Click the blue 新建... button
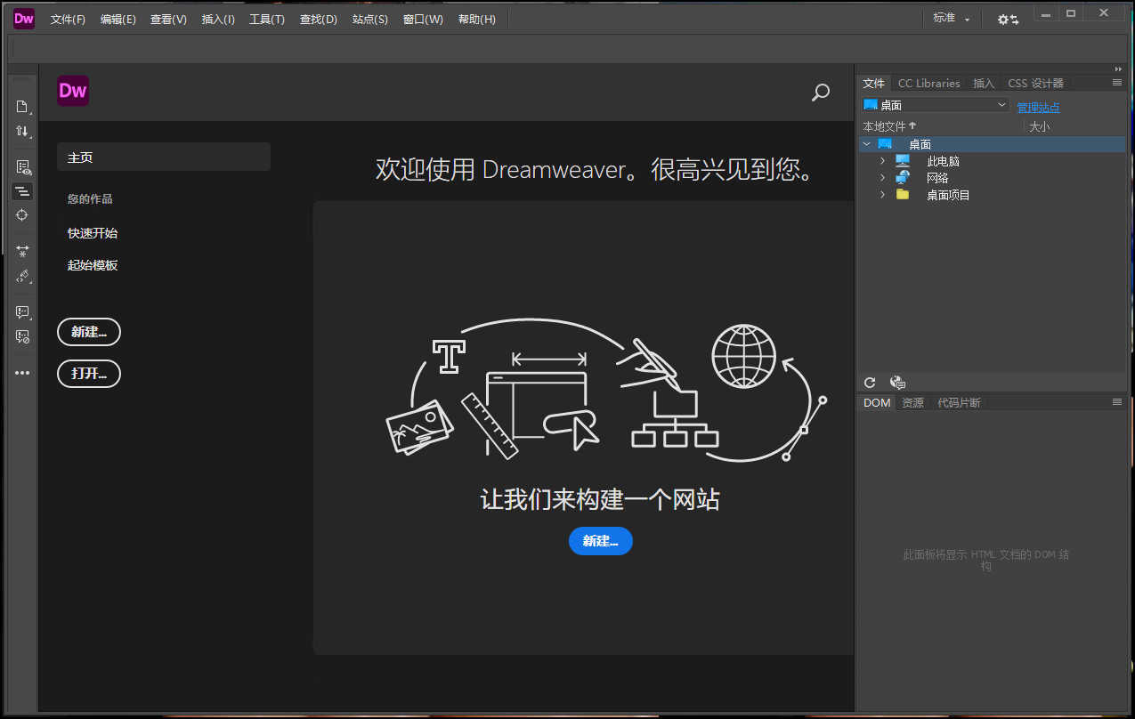 click(600, 541)
